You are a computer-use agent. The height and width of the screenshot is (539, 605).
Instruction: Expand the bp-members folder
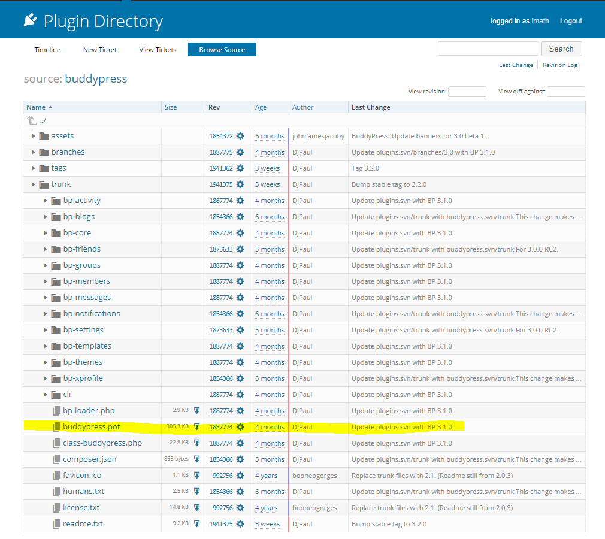pyautogui.click(x=45, y=281)
